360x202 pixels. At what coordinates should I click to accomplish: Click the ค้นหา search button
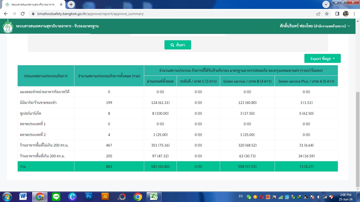(178, 45)
